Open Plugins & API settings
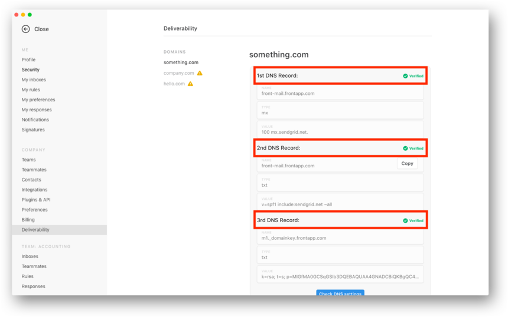The height and width of the screenshot is (317, 508). (x=36, y=200)
